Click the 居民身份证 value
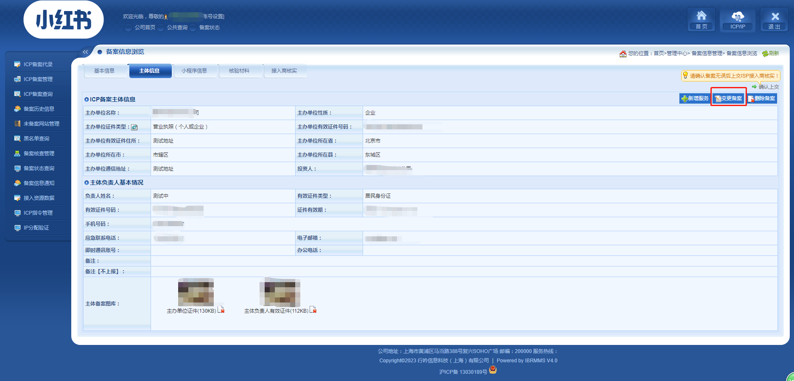 coord(378,196)
